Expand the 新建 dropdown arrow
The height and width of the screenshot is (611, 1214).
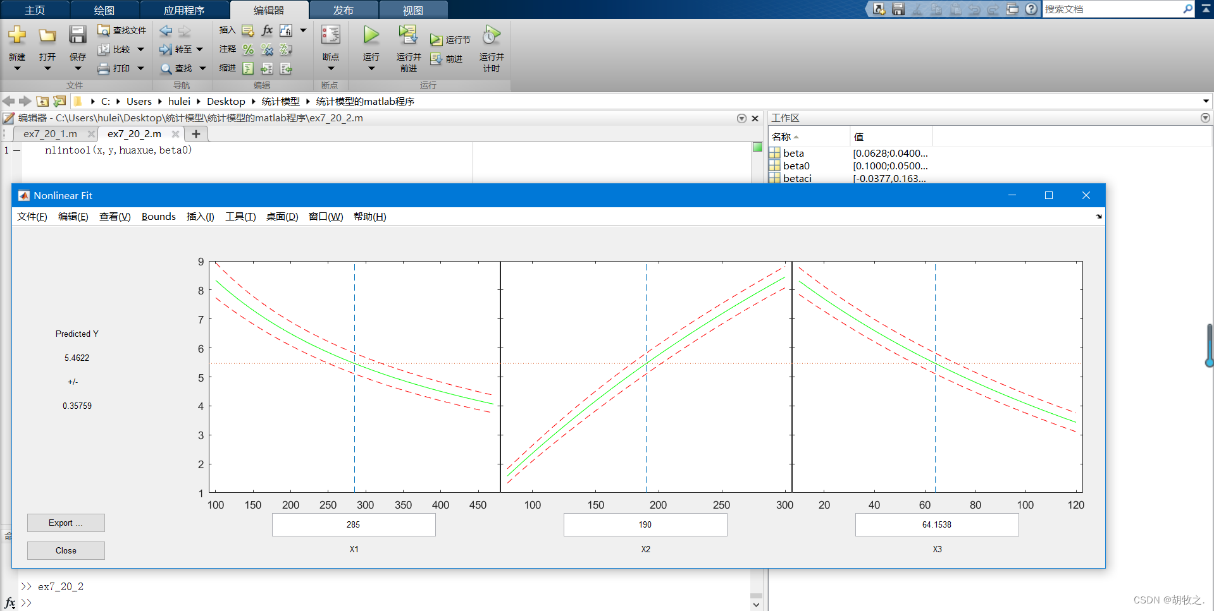point(17,68)
